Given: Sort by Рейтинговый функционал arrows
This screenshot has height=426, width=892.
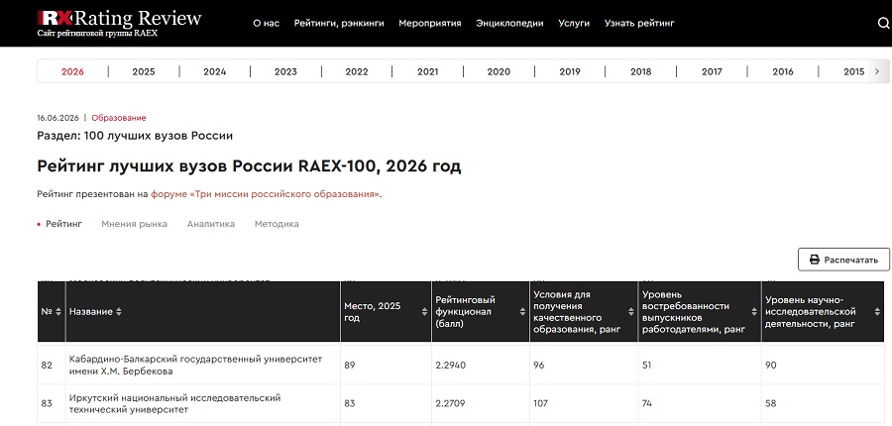Looking at the screenshot, I should pos(522,312).
